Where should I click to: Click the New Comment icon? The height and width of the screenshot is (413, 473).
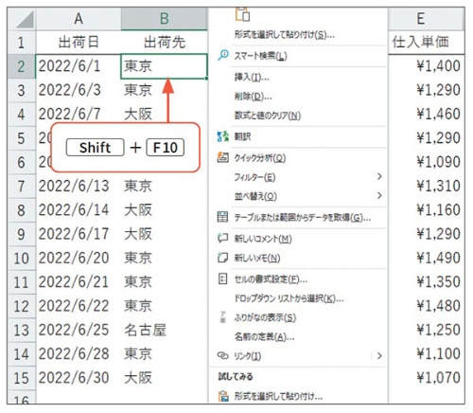[222, 238]
